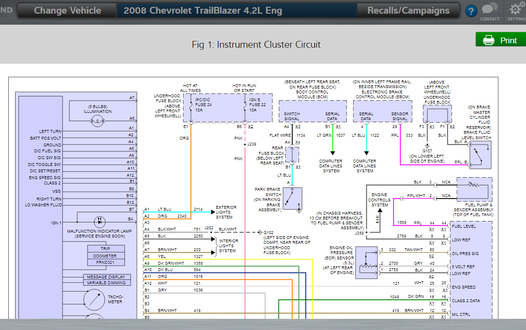Click the Tachometer gauge symbol

click(94, 299)
